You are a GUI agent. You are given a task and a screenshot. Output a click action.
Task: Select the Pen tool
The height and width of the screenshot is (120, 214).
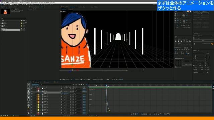coord(18,5)
